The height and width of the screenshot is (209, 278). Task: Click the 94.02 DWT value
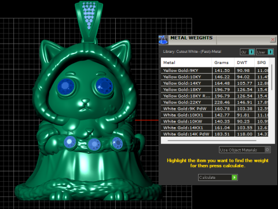coord(243,77)
